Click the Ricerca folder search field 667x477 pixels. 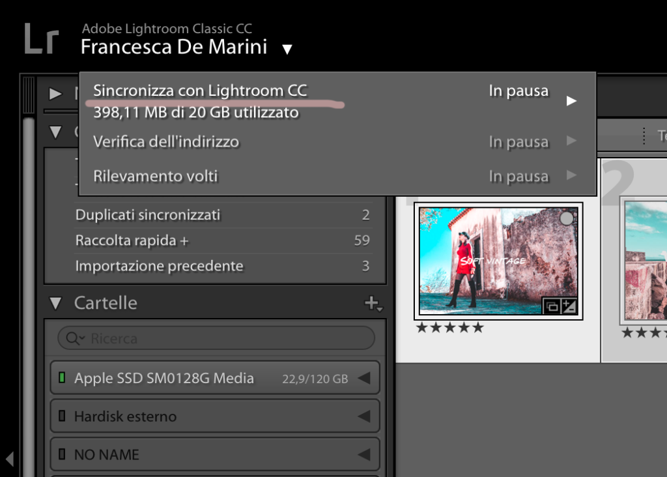coord(221,339)
